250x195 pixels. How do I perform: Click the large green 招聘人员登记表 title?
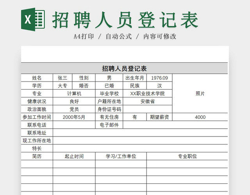[125, 20]
